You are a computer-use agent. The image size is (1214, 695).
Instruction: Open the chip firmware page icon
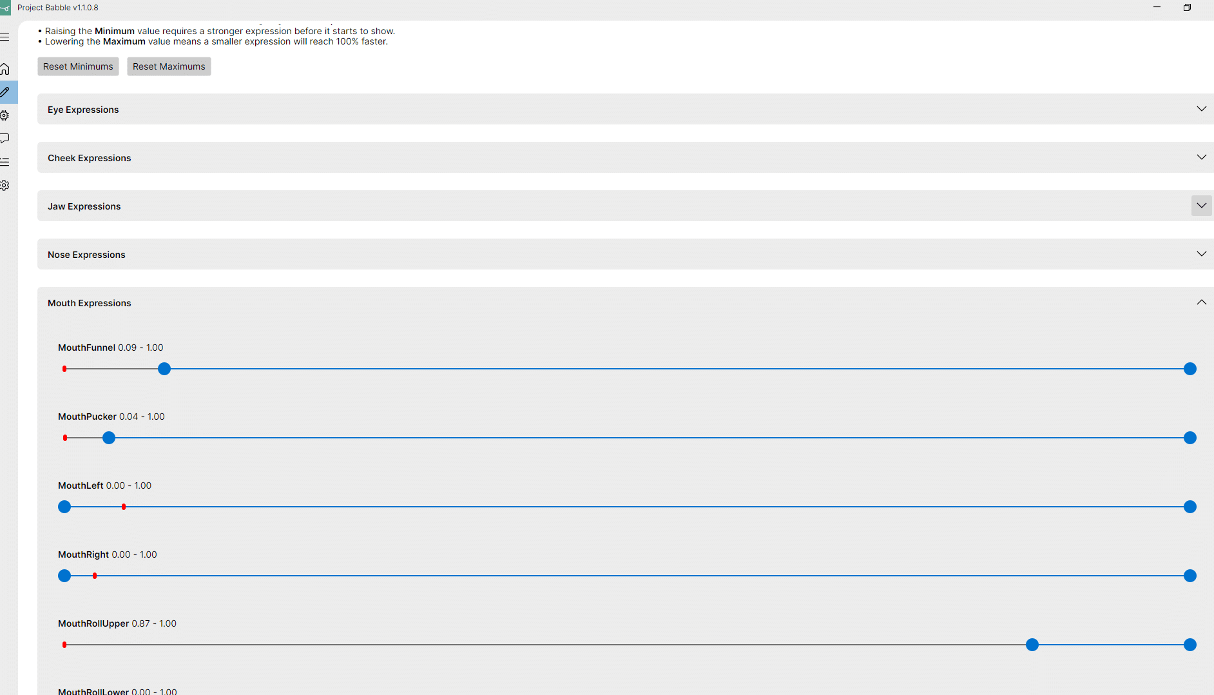(x=5, y=115)
